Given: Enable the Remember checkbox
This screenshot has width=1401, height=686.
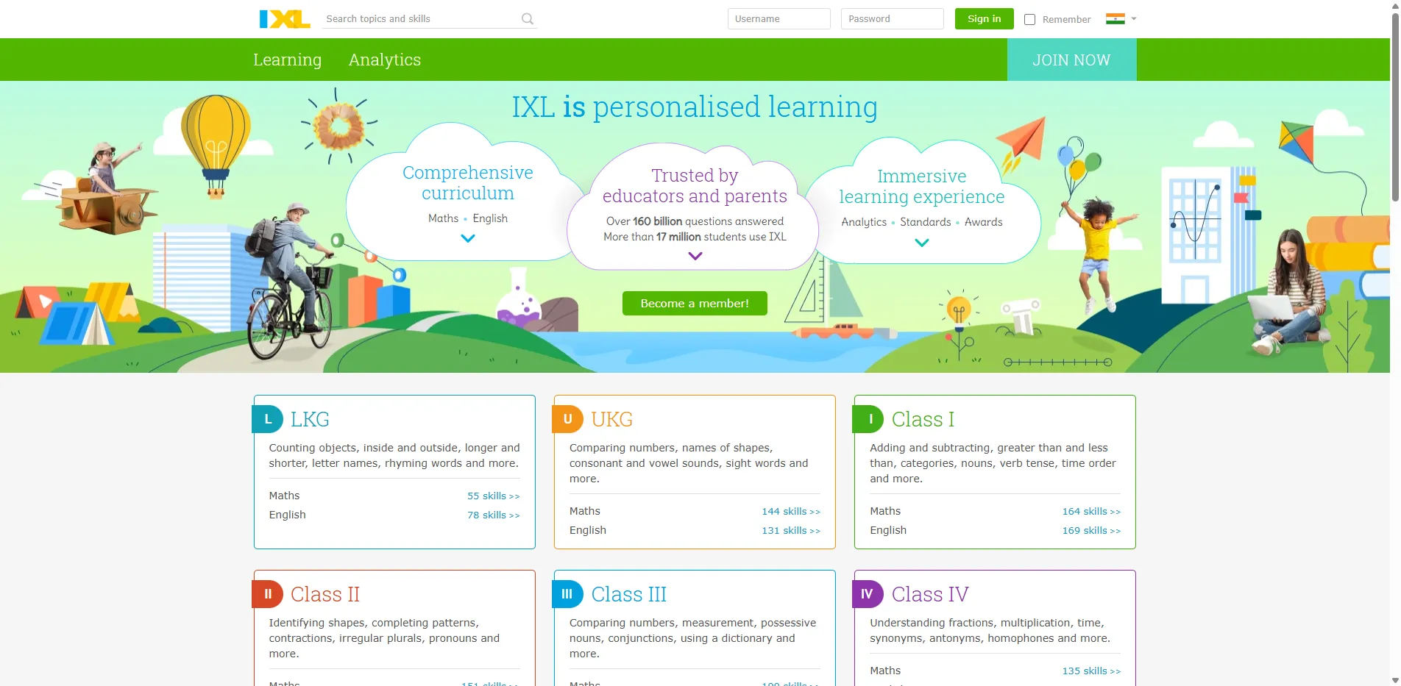Looking at the screenshot, I should [x=1030, y=19].
